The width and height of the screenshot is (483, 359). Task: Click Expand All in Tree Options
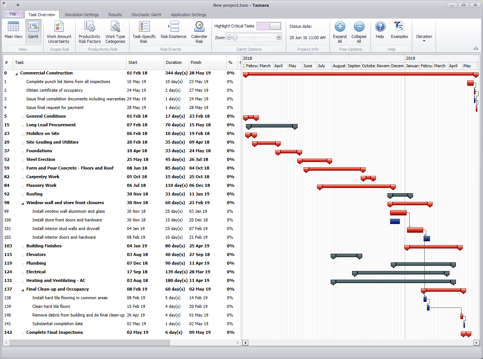point(340,30)
